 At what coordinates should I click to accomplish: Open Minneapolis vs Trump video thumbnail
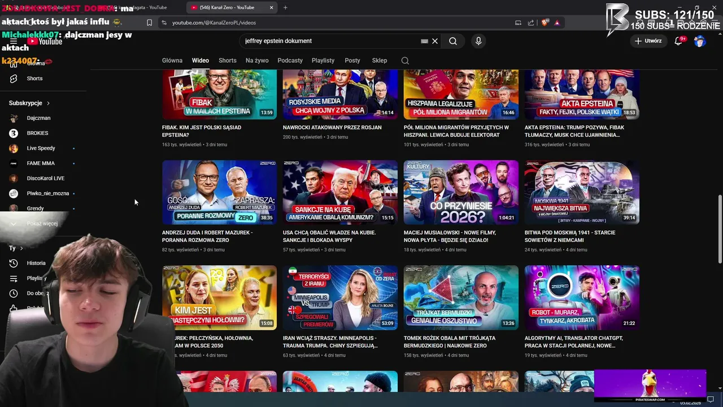point(340,297)
